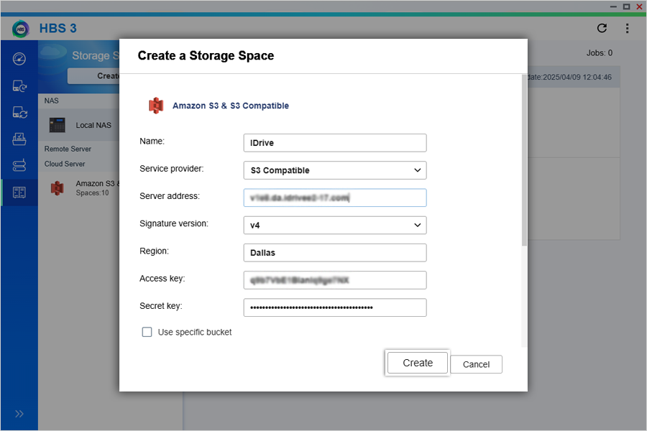Open the Storage Spaces sidebar icon
This screenshot has width=647, height=431.
click(19, 193)
